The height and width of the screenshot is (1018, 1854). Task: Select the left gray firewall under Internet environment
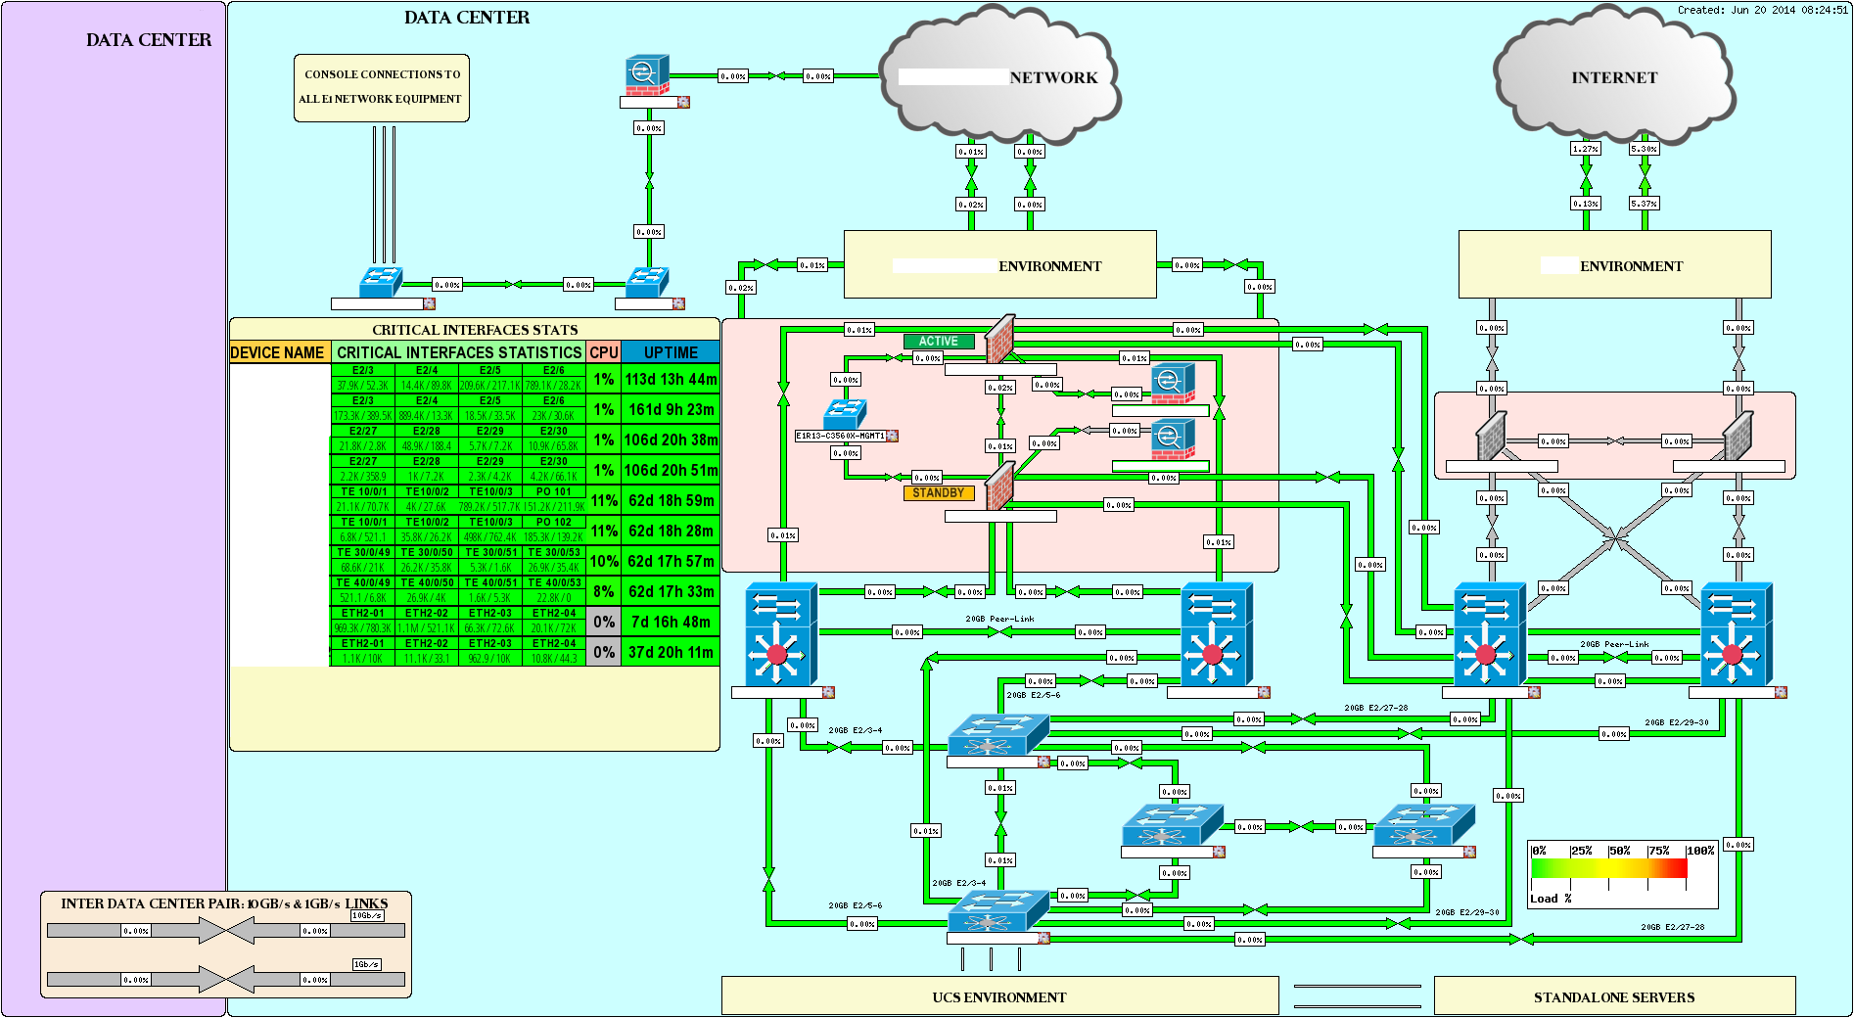pyautogui.click(x=1491, y=436)
